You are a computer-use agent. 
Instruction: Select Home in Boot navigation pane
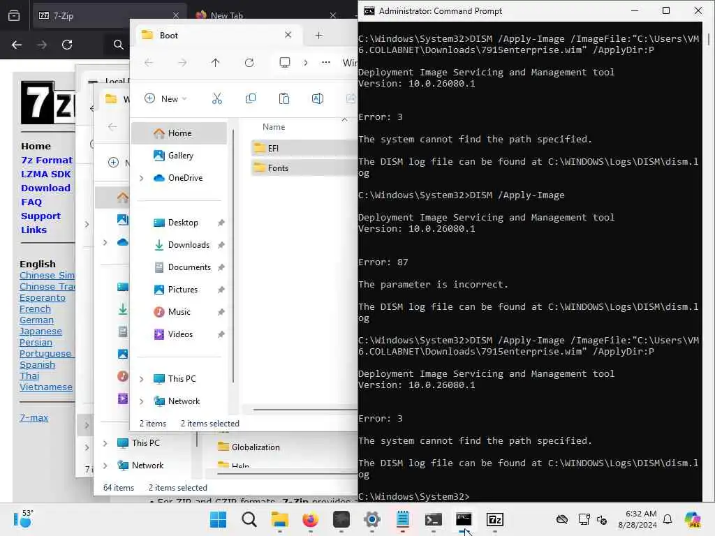(179, 133)
